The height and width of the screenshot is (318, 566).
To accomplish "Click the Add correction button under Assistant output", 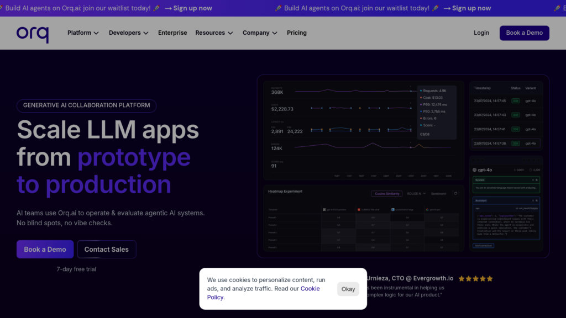I will click(484, 245).
